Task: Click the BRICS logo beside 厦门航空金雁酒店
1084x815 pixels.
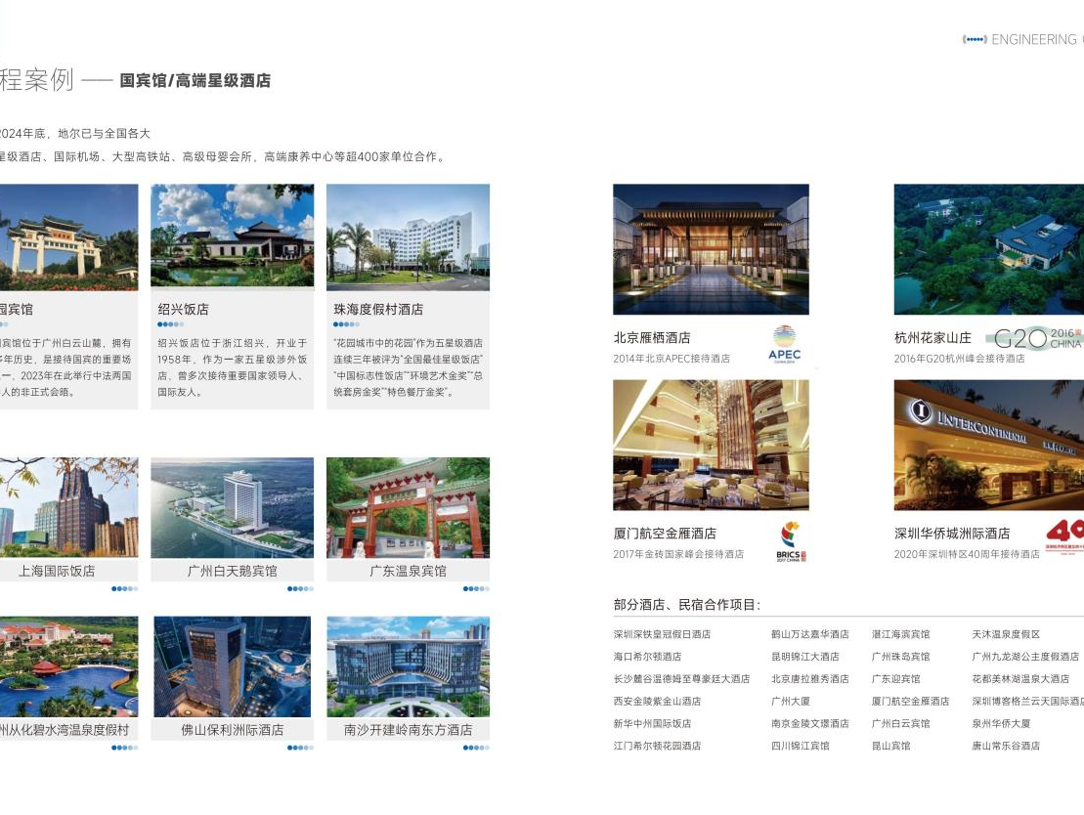Action: tap(788, 540)
